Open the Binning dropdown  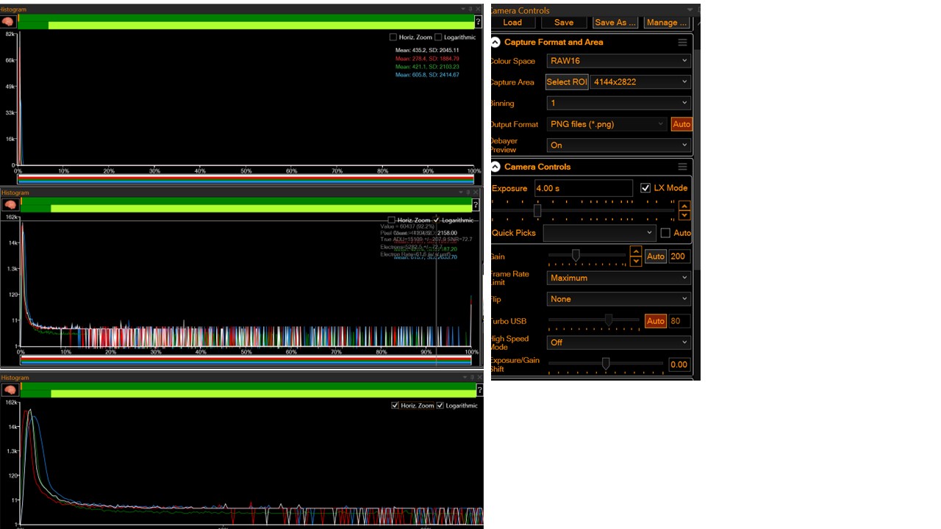(x=619, y=103)
